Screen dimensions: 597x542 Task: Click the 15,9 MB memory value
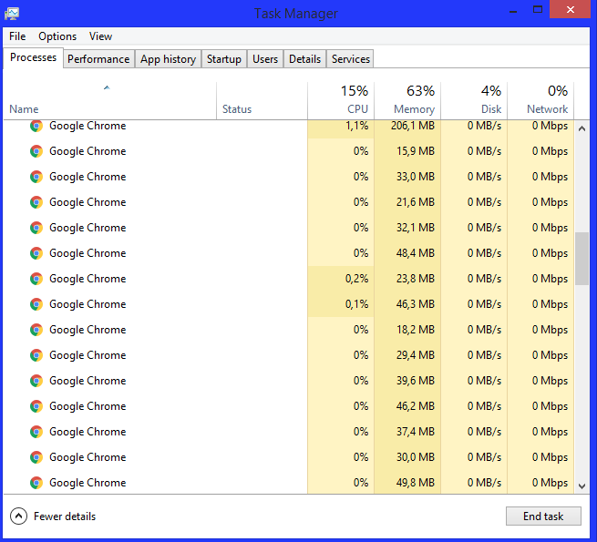pyautogui.click(x=416, y=151)
